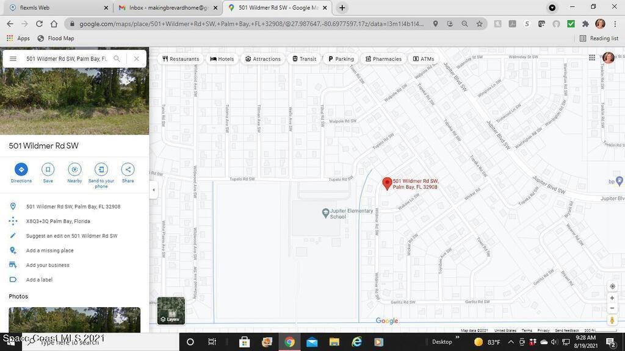Share this location via Share icon
Viewport: 625px width, 351px height.
click(x=128, y=169)
